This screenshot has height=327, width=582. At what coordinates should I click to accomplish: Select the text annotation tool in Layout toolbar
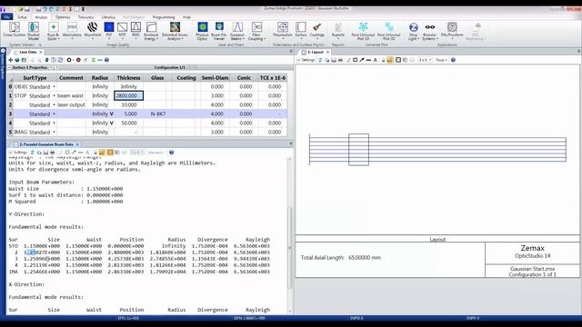(x=376, y=60)
